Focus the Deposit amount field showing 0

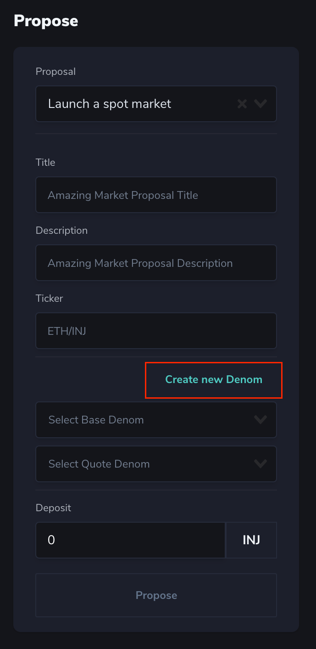130,540
